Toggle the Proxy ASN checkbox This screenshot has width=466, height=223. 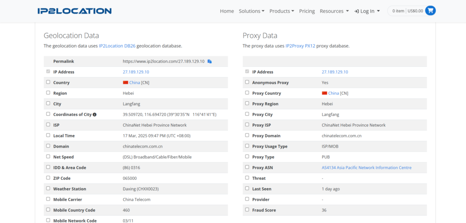(247, 168)
